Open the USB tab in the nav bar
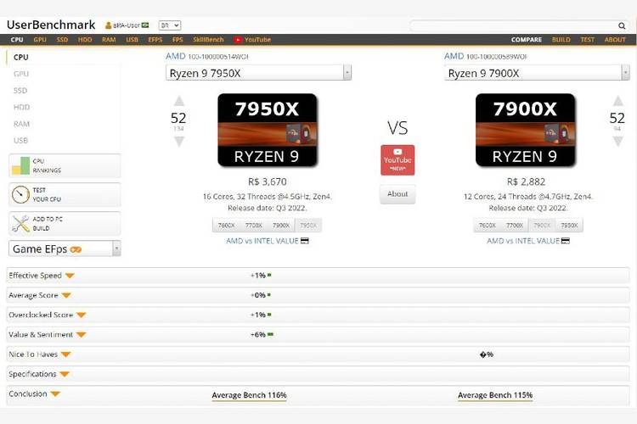637x424 pixels. pyautogui.click(x=132, y=39)
